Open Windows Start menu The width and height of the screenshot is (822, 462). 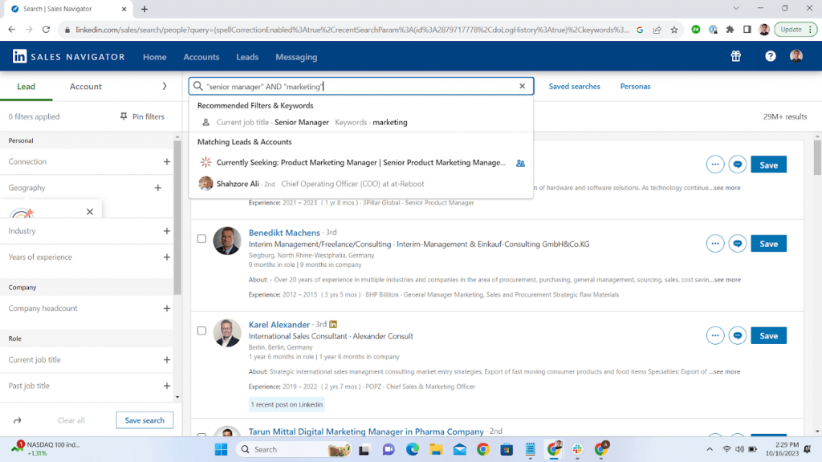(x=222, y=449)
